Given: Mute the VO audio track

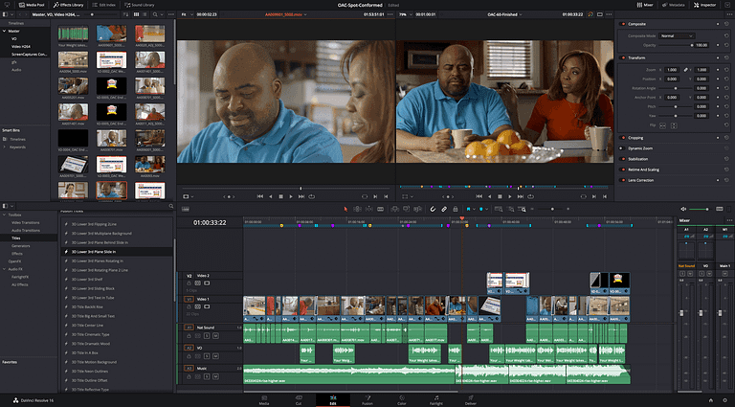Looking at the screenshot, I should click(215, 356).
